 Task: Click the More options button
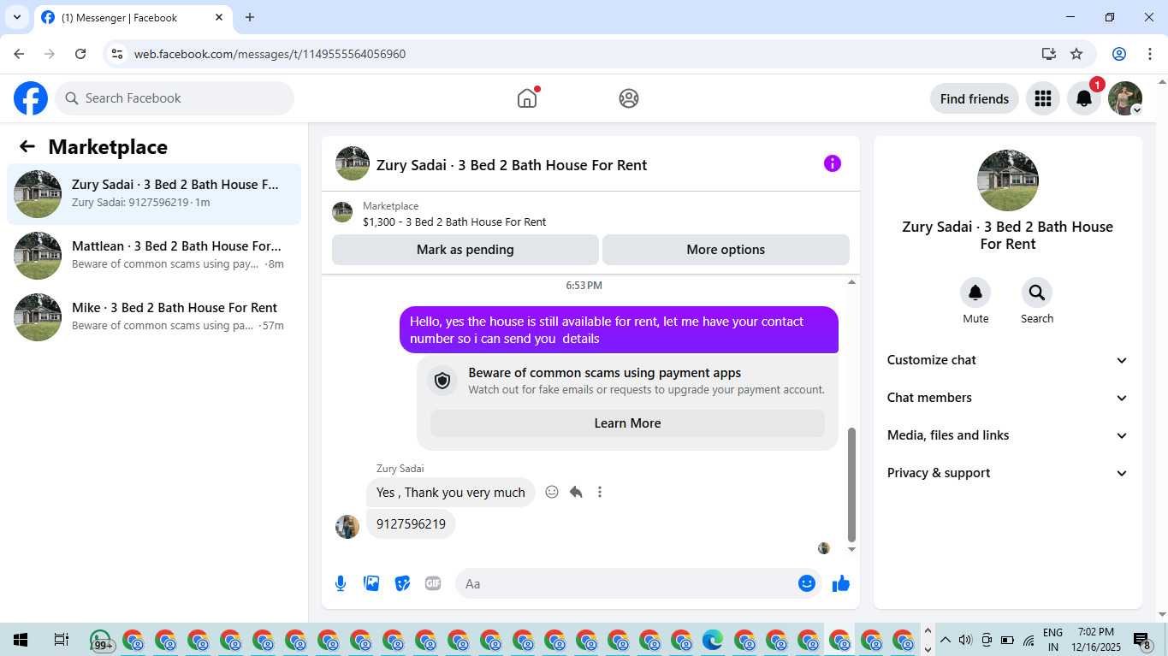[726, 250]
